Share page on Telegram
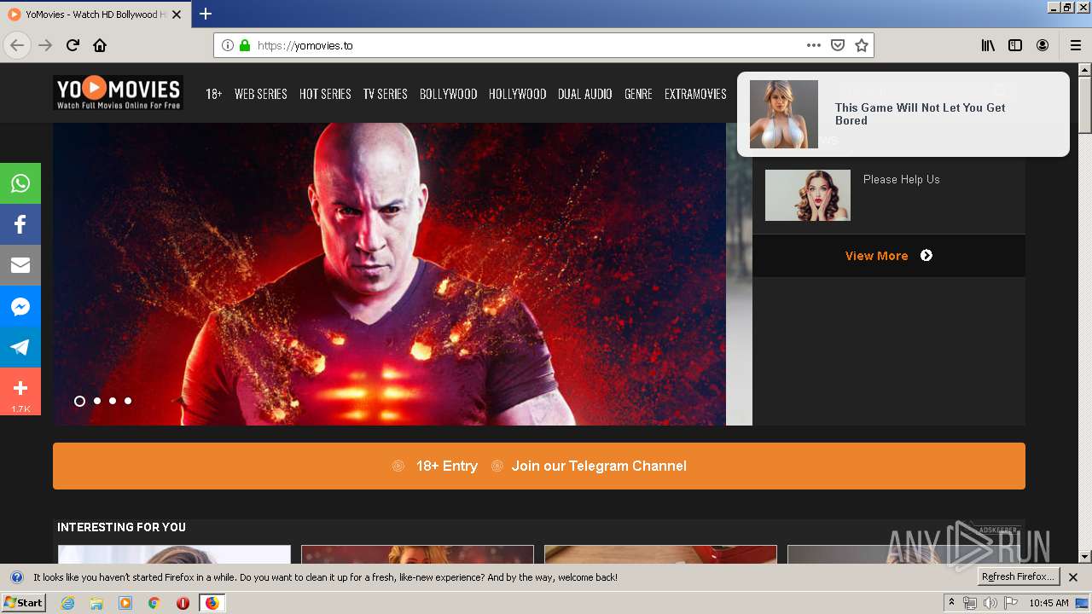The height and width of the screenshot is (614, 1092). coord(20,347)
